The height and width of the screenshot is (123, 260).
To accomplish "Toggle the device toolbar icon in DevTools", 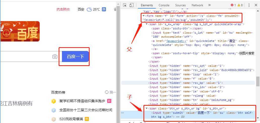I will coord(131,5).
